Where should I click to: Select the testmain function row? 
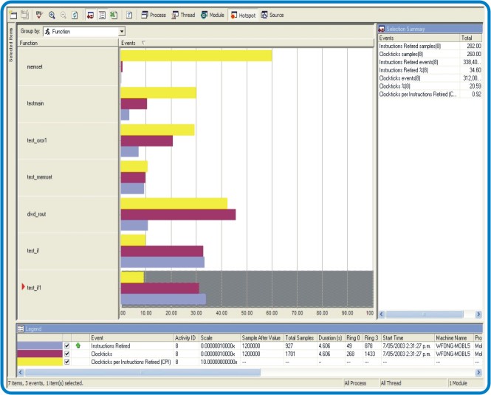coord(68,103)
